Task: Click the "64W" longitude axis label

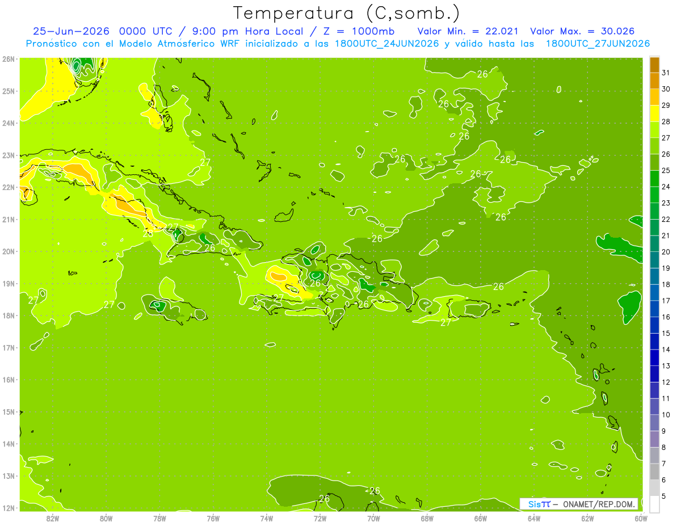Action: tap(534, 518)
